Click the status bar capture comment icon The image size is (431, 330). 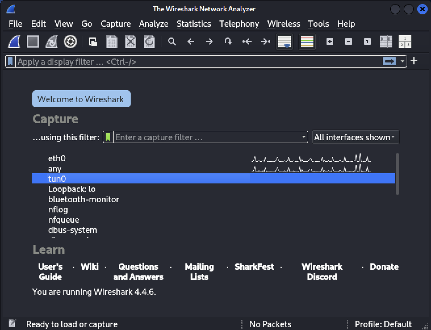point(12,323)
